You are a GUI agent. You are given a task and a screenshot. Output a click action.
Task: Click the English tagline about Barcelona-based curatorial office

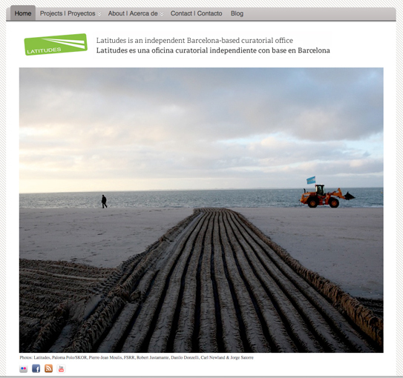click(x=194, y=41)
